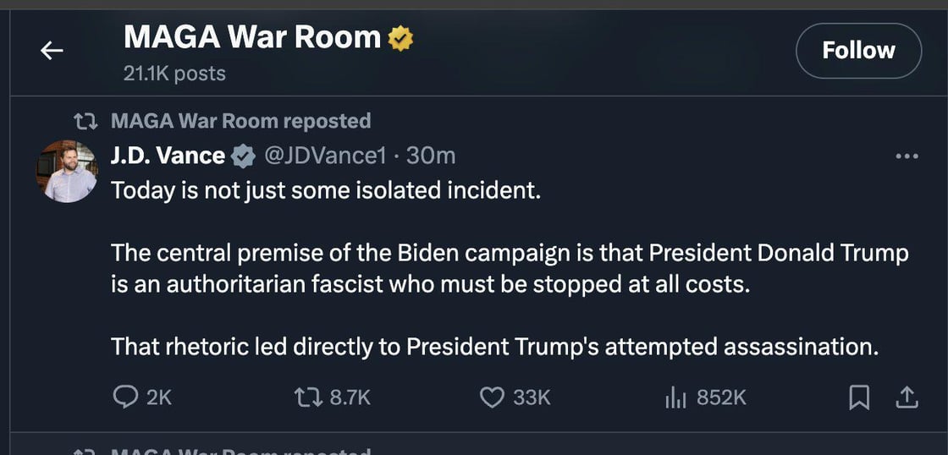Open J.D. Vance's profile picture
948x455 pixels.
(x=67, y=172)
